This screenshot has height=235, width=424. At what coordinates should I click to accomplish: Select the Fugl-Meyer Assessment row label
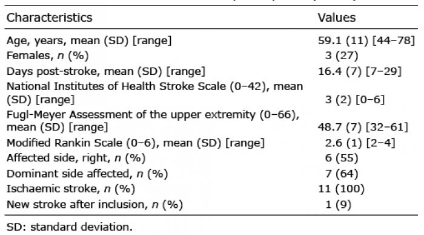click(x=153, y=121)
